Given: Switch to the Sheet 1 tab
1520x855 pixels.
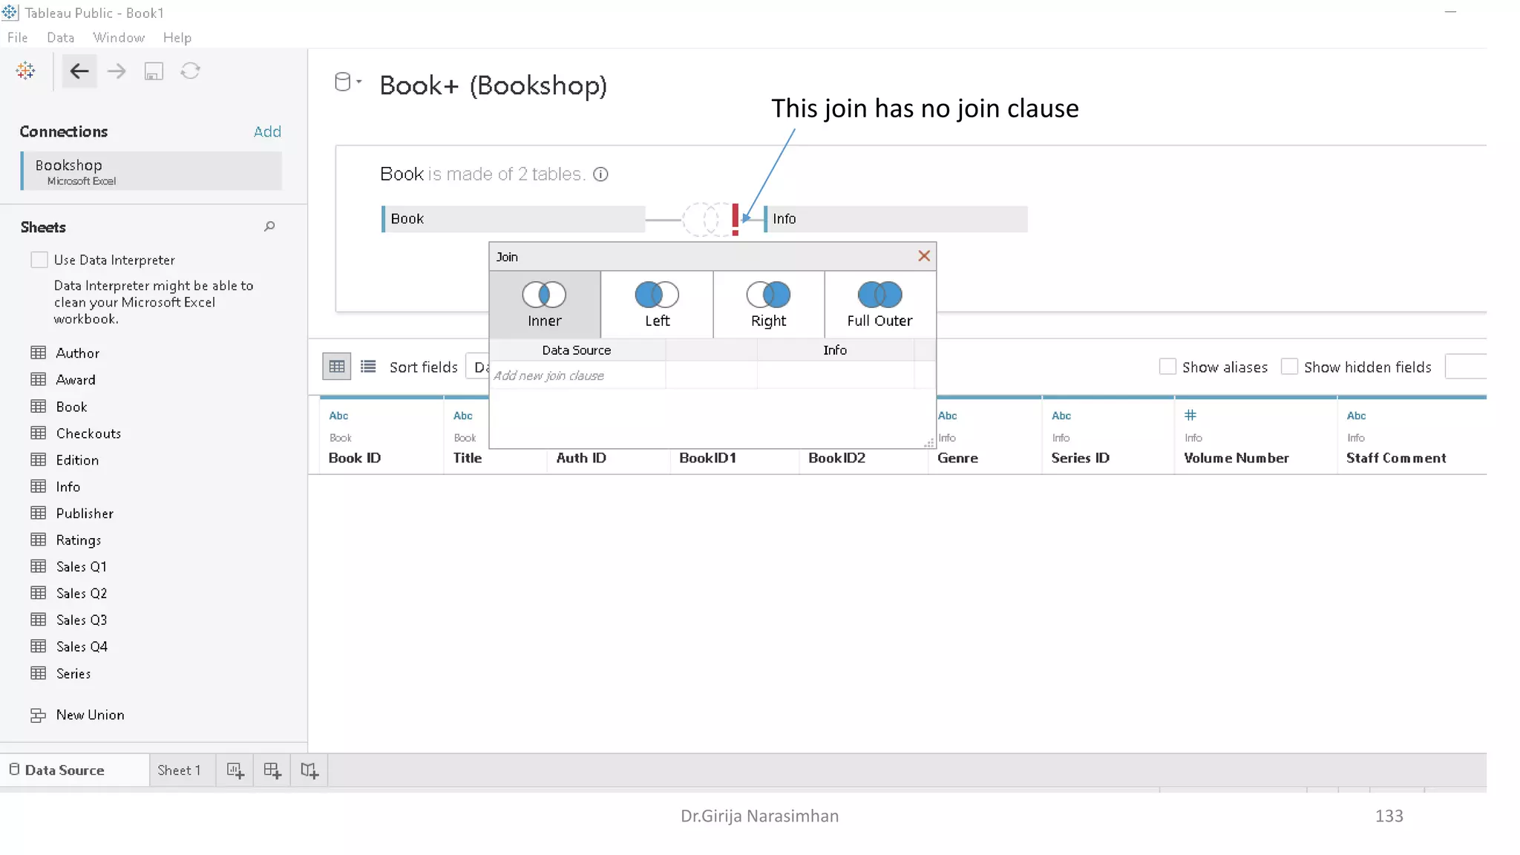Looking at the screenshot, I should 179,770.
